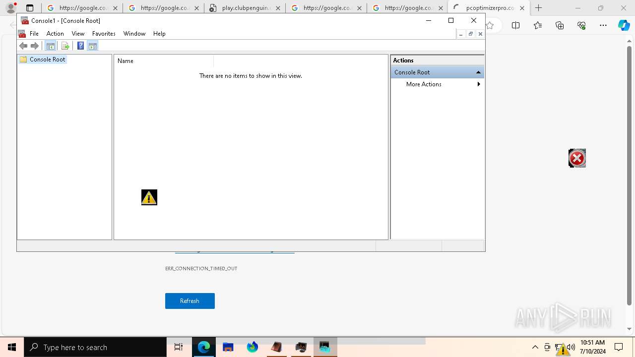The height and width of the screenshot is (357, 635).
Task: Click the performance monitor taskbar icon
Action: pyautogui.click(x=301, y=347)
